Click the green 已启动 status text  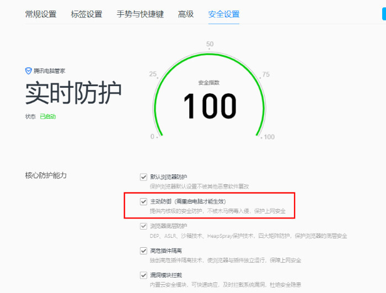tap(48, 117)
